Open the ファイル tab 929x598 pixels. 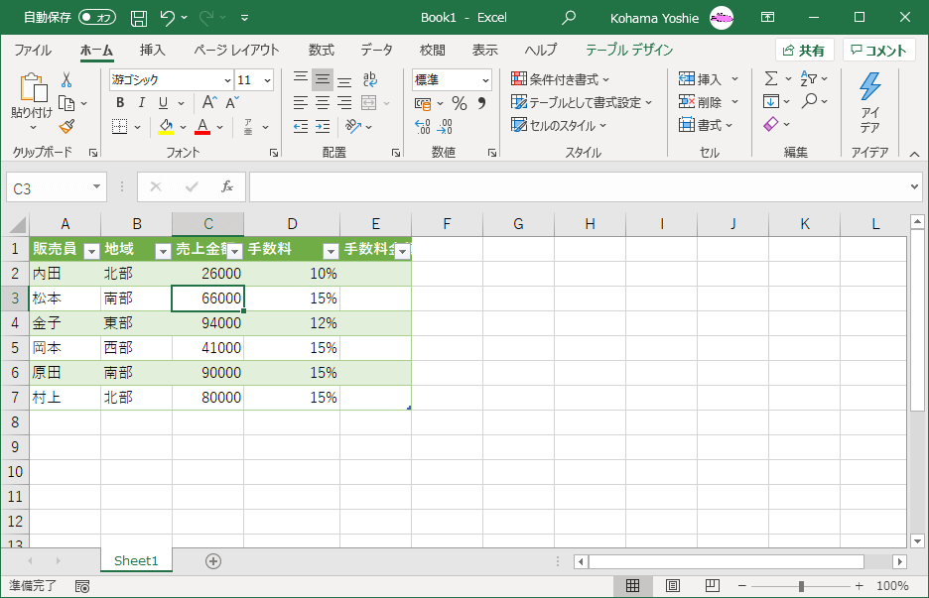[x=33, y=50]
